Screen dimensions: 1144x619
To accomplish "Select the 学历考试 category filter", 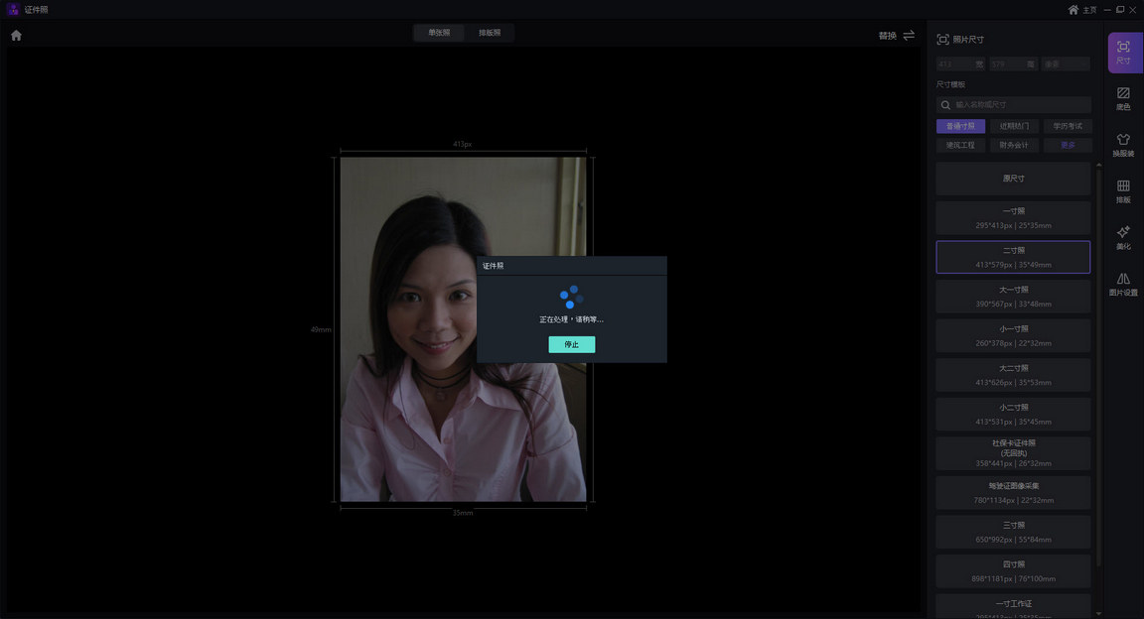I will (x=1068, y=126).
